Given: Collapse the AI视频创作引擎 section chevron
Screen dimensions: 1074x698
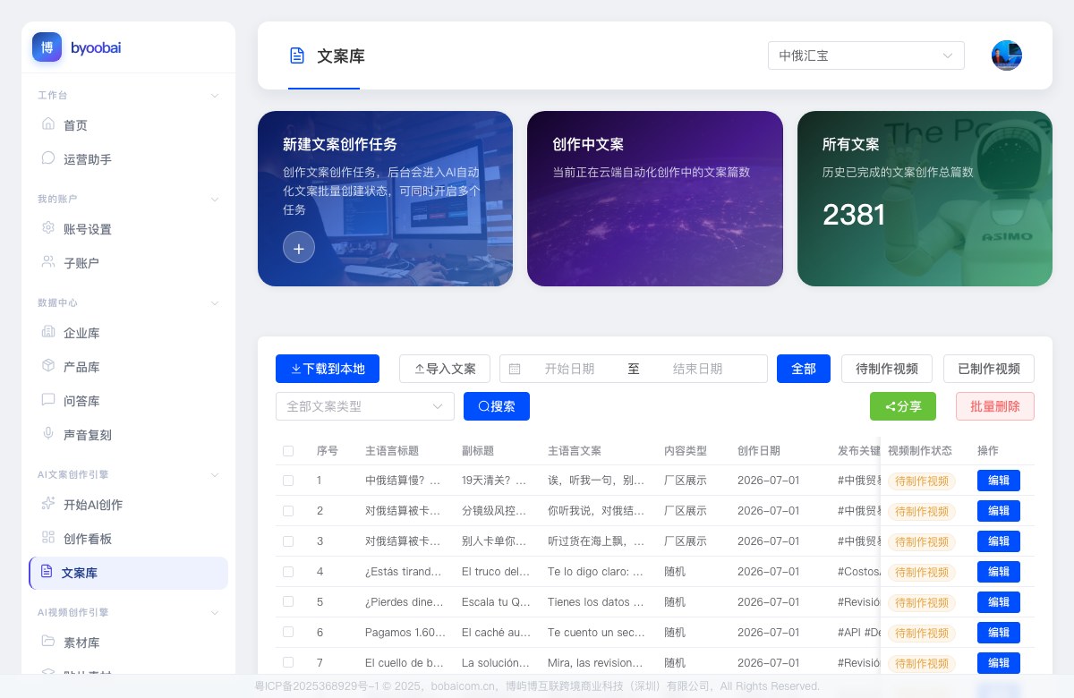Looking at the screenshot, I should click(x=215, y=612).
